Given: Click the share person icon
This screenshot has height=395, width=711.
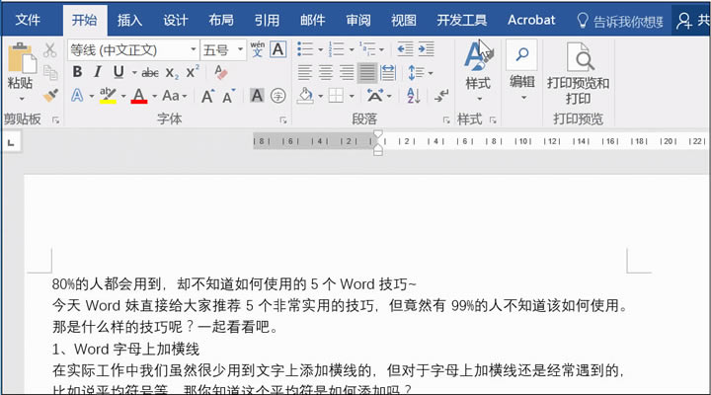Looking at the screenshot, I should pyautogui.click(x=683, y=21).
